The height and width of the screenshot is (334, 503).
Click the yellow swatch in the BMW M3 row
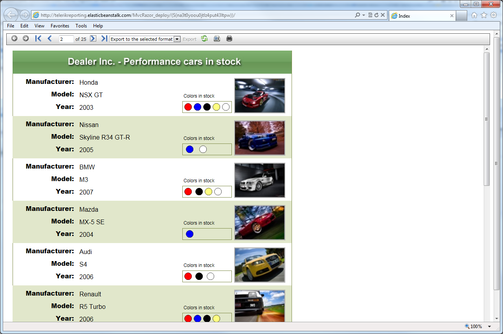[208, 192]
